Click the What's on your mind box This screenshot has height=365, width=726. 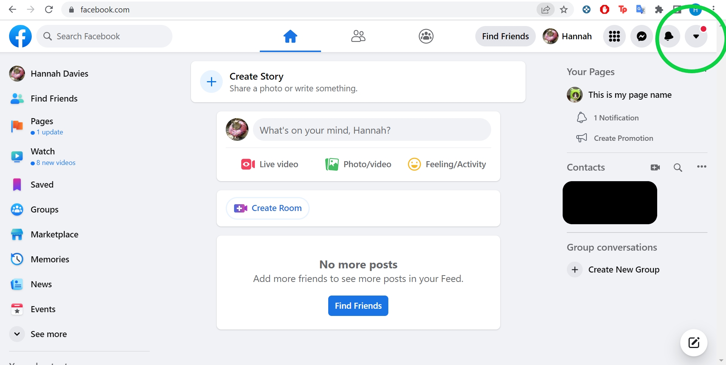(x=372, y=130)
